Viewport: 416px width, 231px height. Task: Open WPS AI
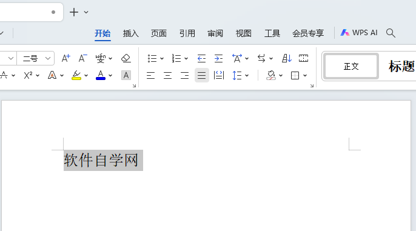click(359, 33)
